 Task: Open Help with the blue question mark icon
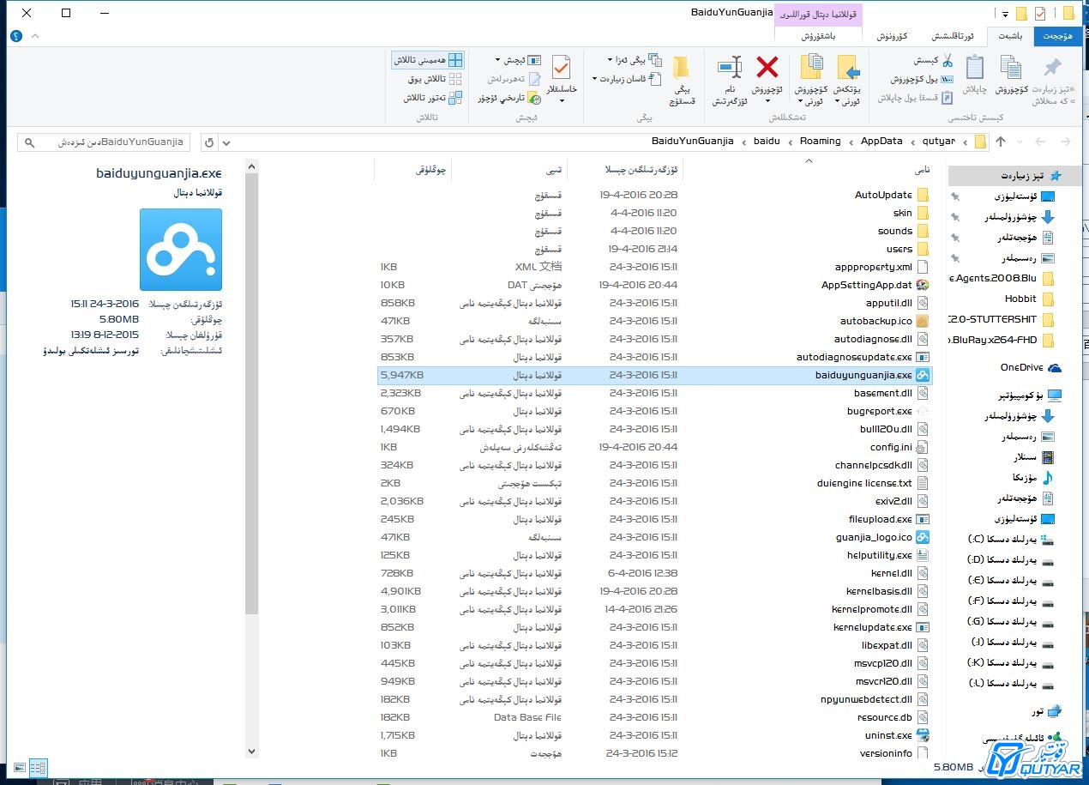point(16,36)
